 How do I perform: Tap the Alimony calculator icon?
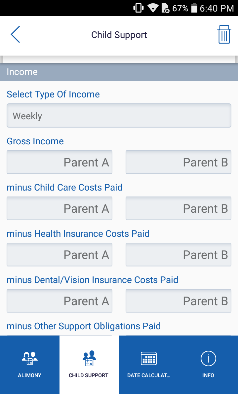click(29, 358)
